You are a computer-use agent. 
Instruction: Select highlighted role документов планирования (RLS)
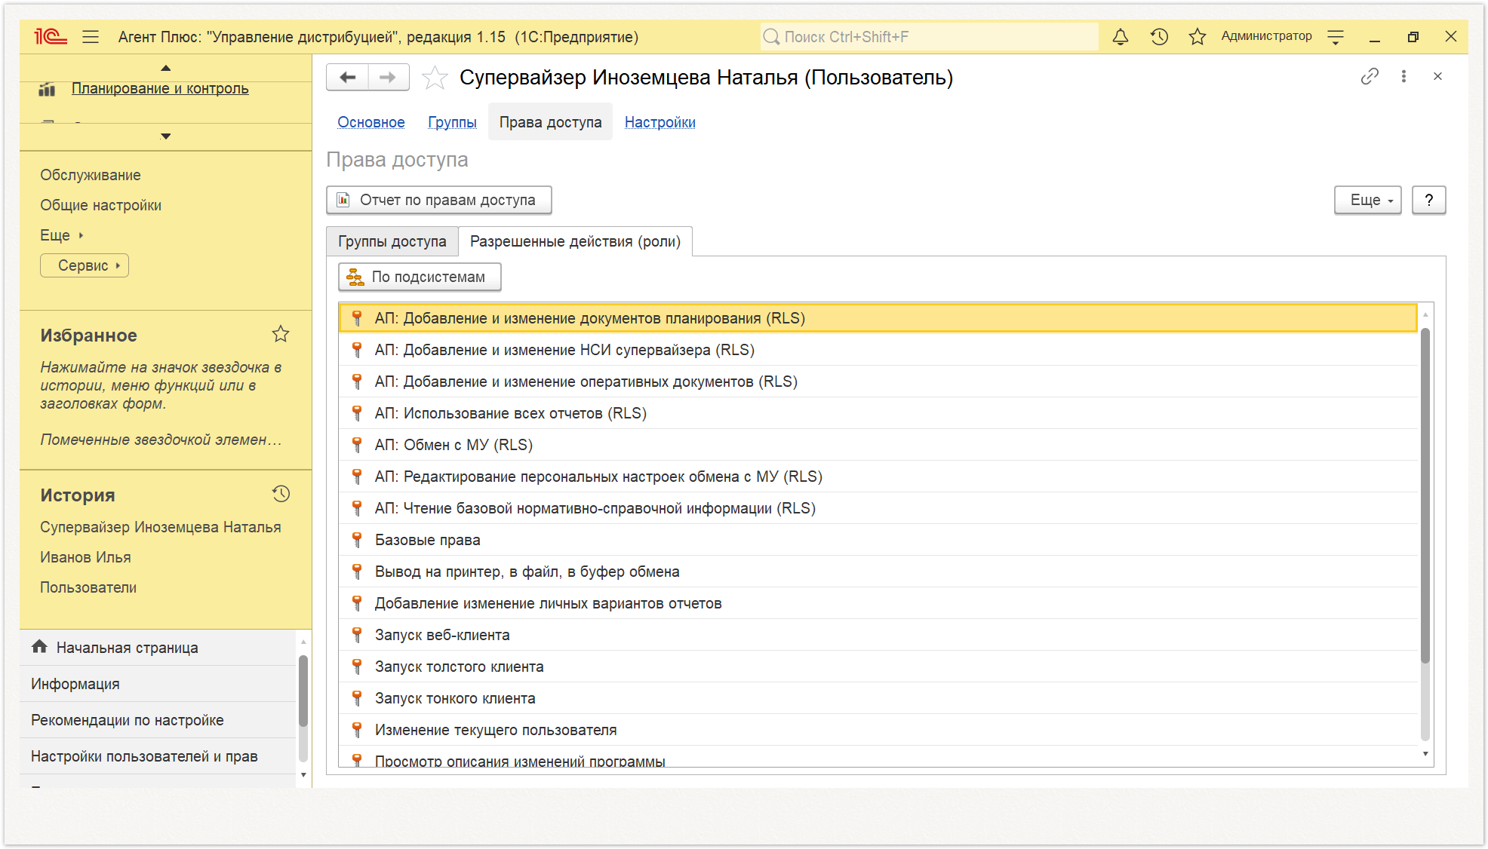(878, 318)
